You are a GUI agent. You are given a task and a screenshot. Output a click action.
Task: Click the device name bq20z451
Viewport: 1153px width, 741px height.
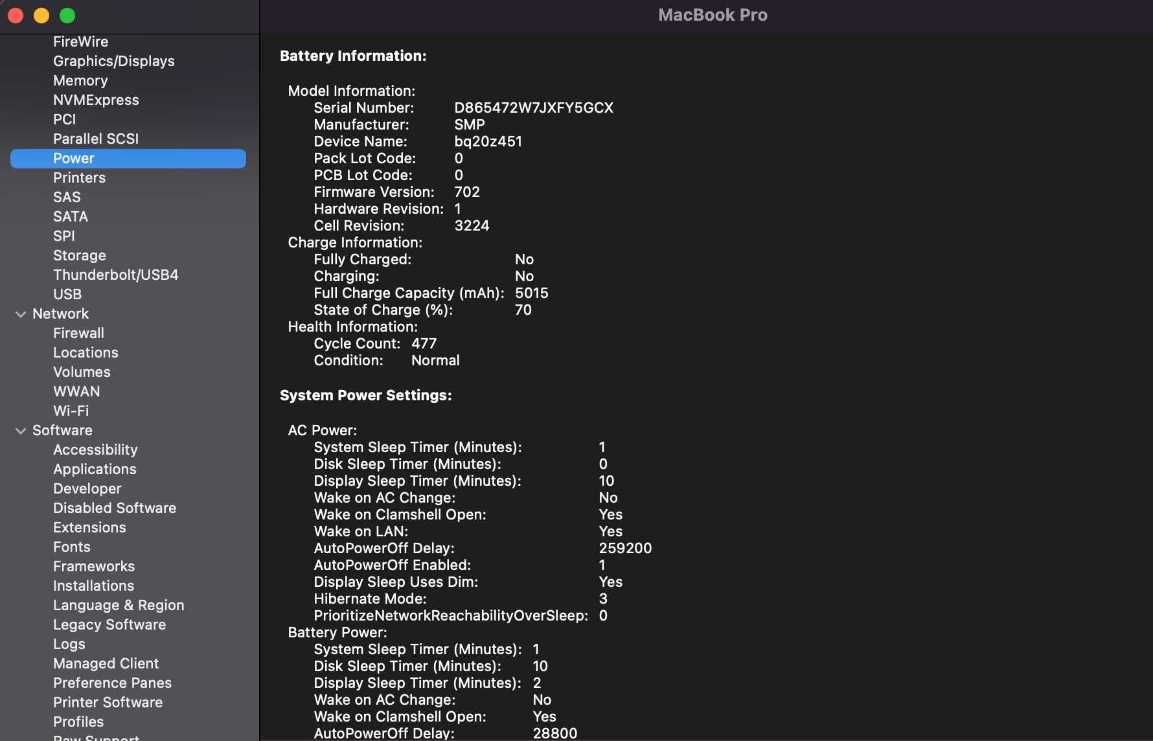[488, 141]
